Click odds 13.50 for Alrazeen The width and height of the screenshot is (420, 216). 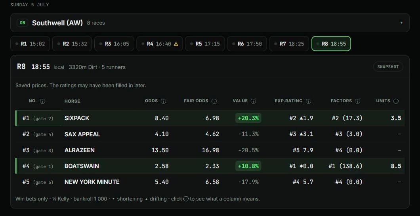coord(160,150)
